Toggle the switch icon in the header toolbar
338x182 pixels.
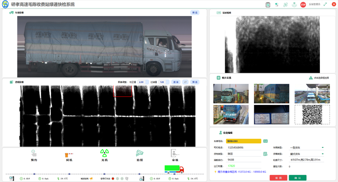(x=277, y=5)
